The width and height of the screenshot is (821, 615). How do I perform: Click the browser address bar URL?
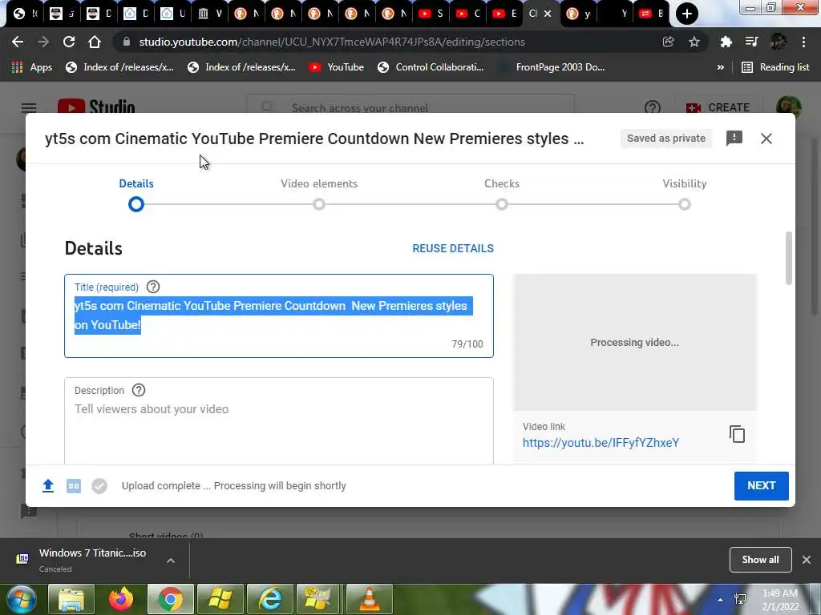pyautogui.click(x=332, y=42)
